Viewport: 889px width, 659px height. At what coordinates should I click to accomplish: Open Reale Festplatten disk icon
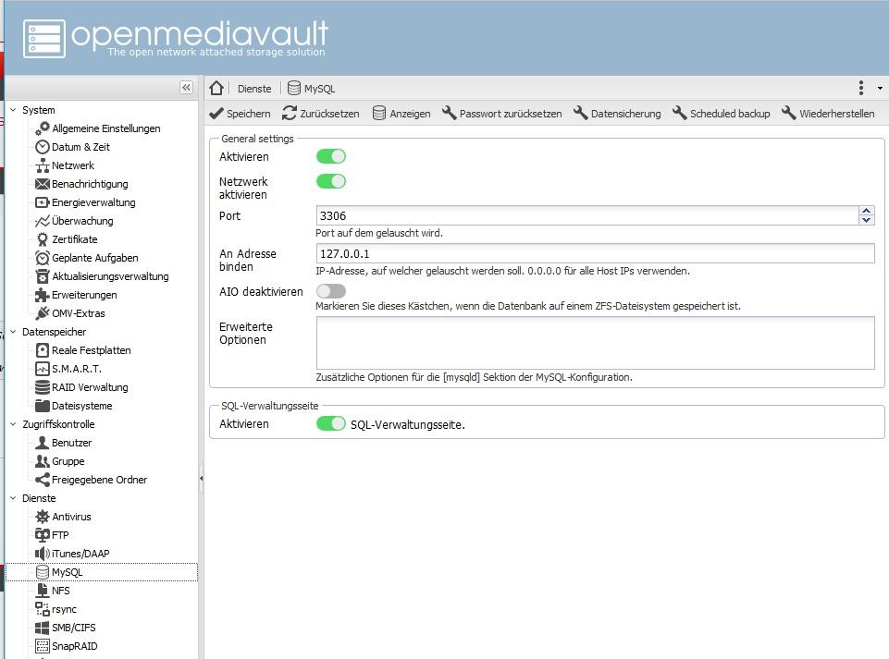43,350
